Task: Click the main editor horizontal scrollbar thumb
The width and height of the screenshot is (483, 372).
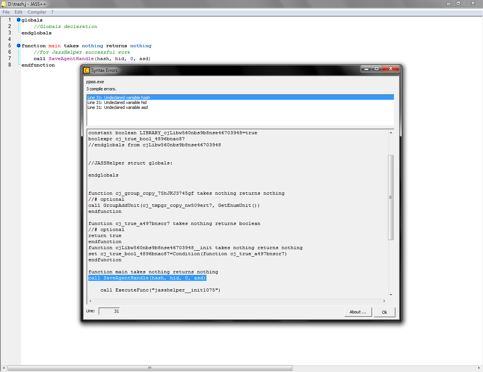Action: point(150,368)
